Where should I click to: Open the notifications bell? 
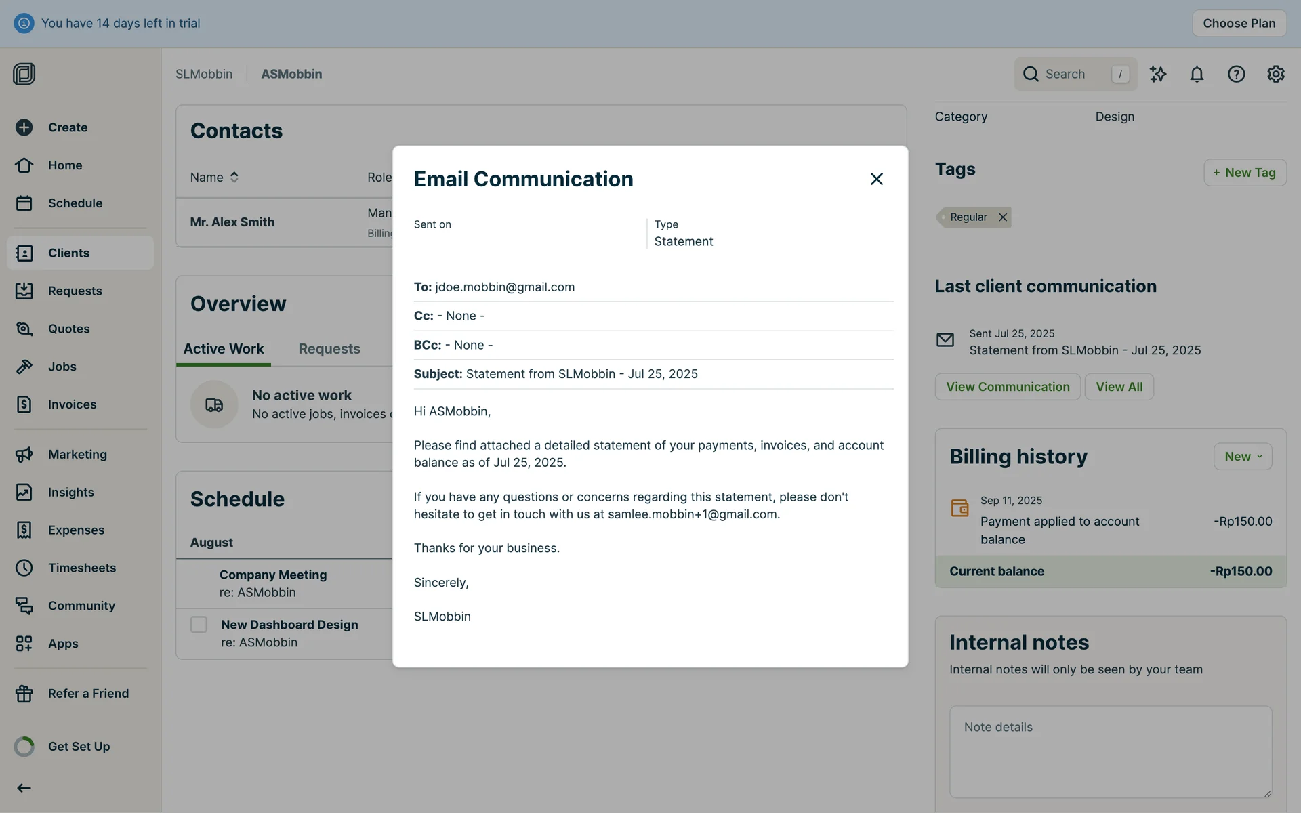[x=1197, y=74]
